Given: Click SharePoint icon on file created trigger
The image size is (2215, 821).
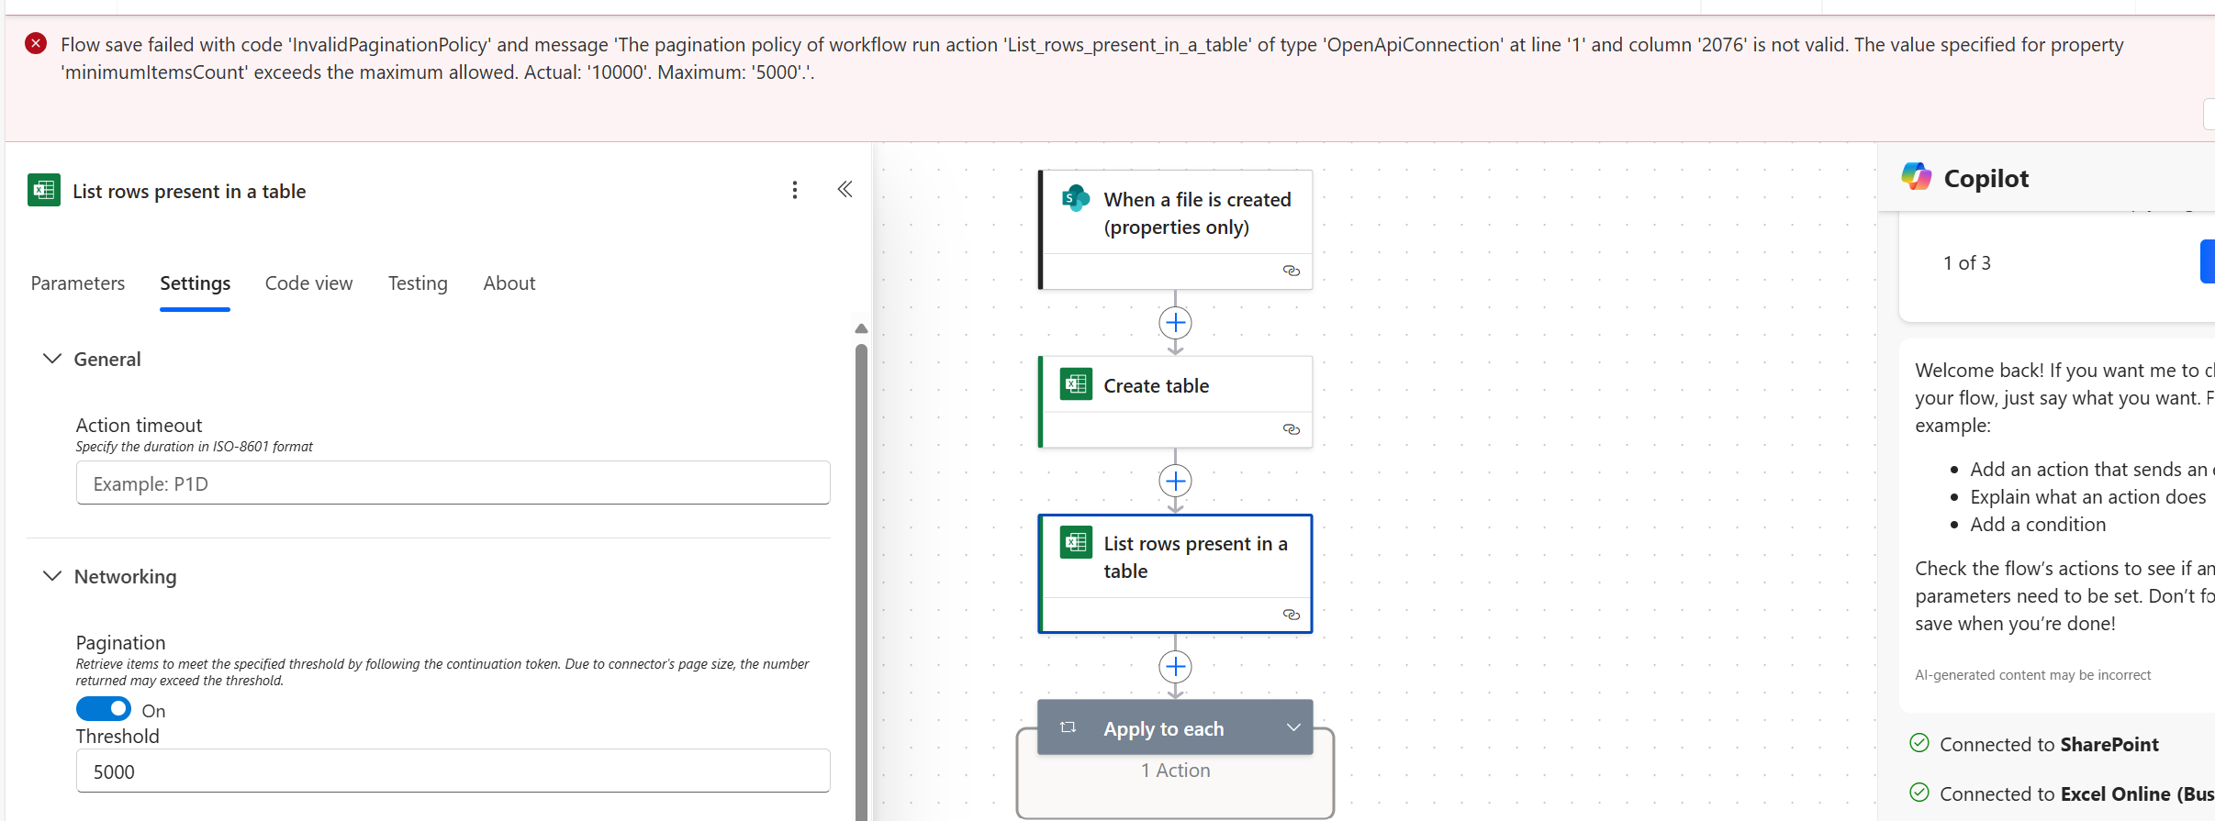Looking at the screenshot, I should [x=1075, y=198].
